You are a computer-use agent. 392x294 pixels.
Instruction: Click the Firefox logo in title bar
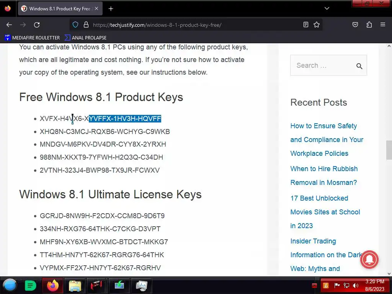pos(8,8)
